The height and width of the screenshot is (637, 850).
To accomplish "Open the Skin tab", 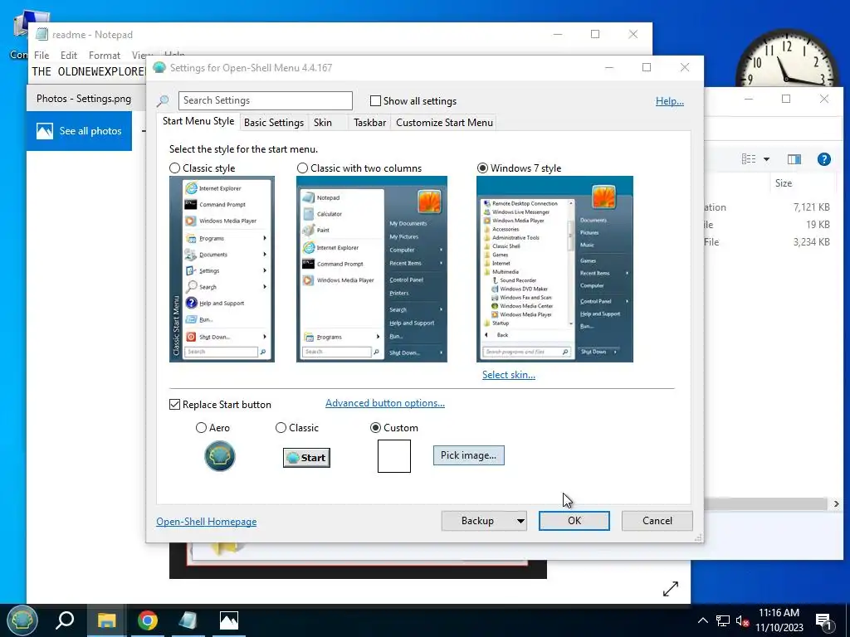I will (323, 123).
